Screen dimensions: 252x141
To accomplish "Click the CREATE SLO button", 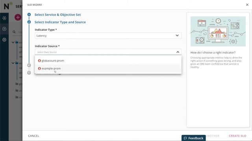I will tap(237, 136).
